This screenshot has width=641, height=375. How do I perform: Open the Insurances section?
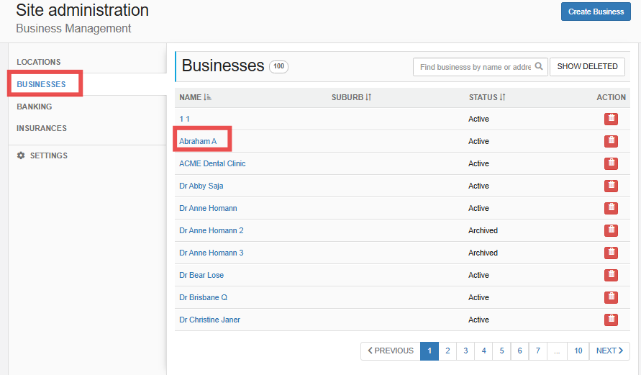click(41, 128)
